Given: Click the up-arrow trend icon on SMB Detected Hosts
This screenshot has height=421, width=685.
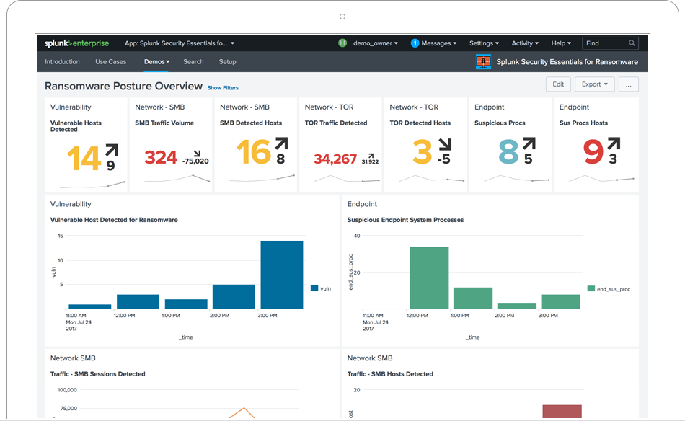Looking at the screenshot, I should (x=281, y=143).
